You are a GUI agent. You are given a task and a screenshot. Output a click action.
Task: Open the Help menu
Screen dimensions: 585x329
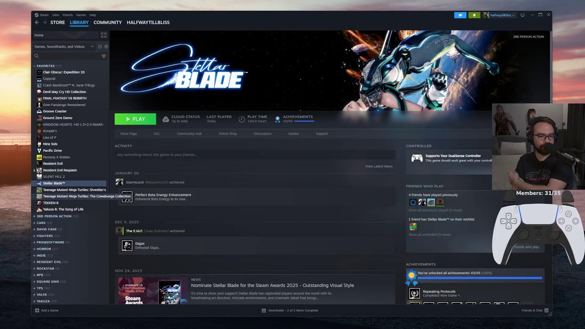[x=93, y=15]
